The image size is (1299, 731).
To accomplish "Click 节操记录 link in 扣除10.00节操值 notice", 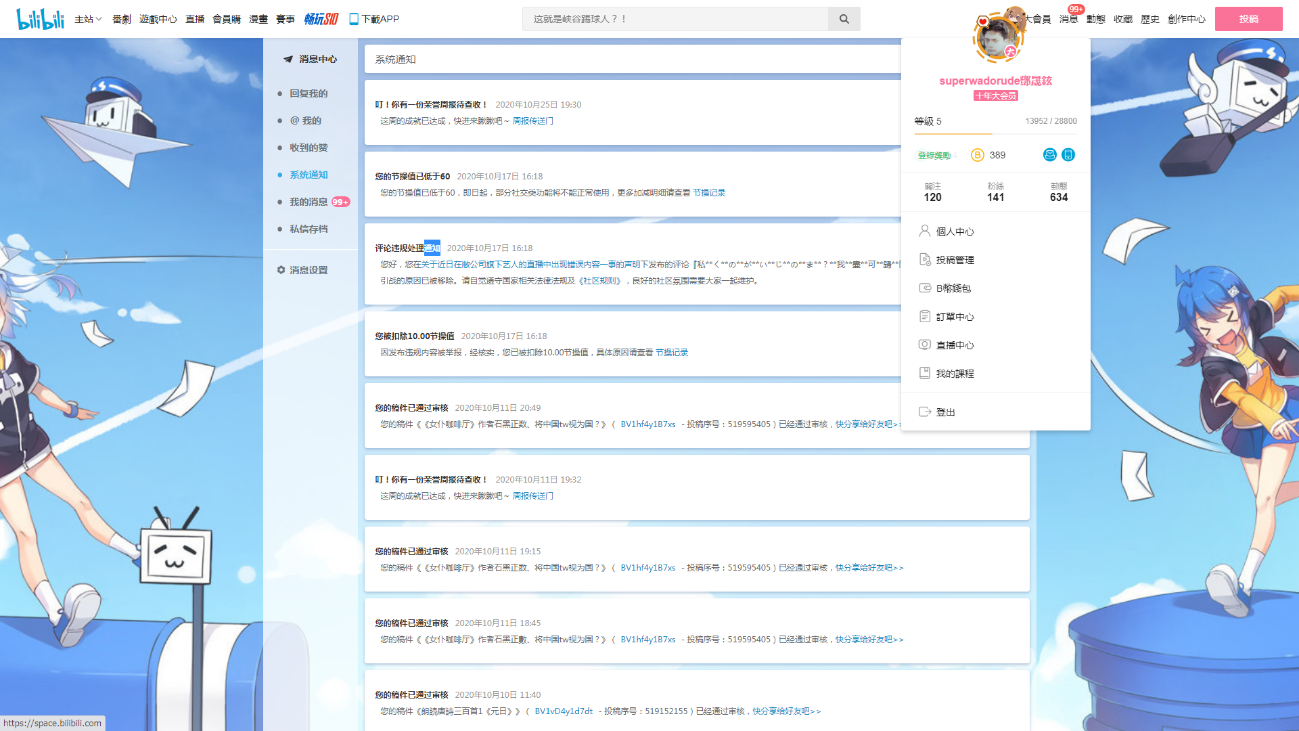I will tap(672, 352).
